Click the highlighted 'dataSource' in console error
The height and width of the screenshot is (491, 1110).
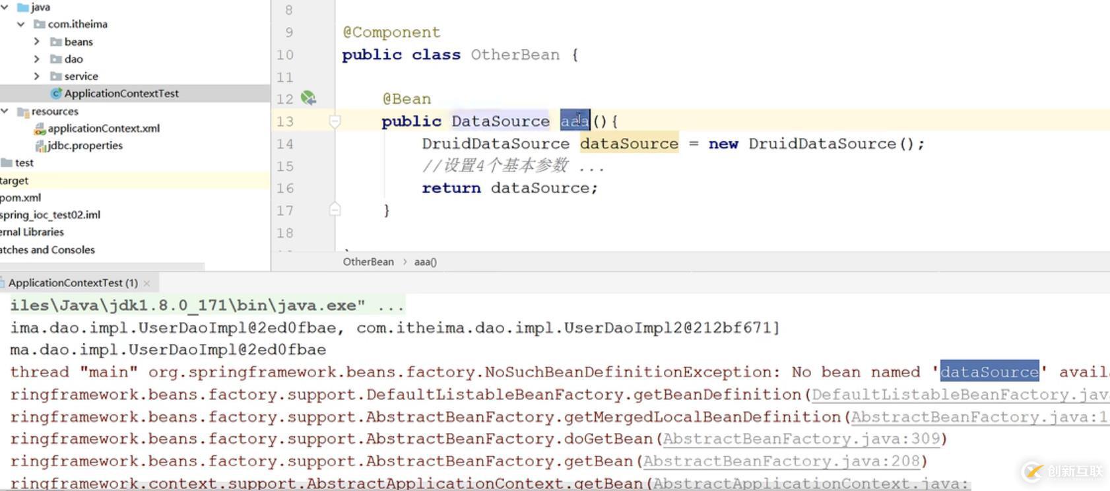point(989,372)
